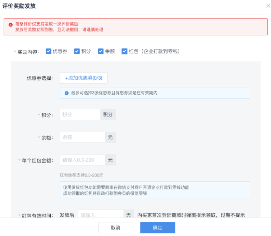271x236 pixels.
Task: Confirm the reward with the 确定 button
Action: pyautogui.click(x=157, y=228)
